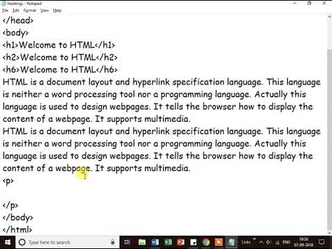Click the '</html>' tag line
332x249 pixels.
click(x=17, y=230)
